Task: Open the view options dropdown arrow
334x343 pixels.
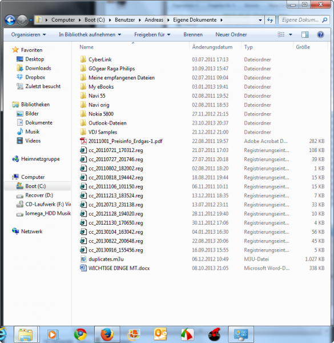Action: click(x=291, y=34)
